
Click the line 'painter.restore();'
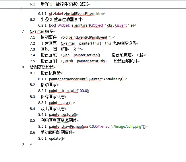pos(63,115)
